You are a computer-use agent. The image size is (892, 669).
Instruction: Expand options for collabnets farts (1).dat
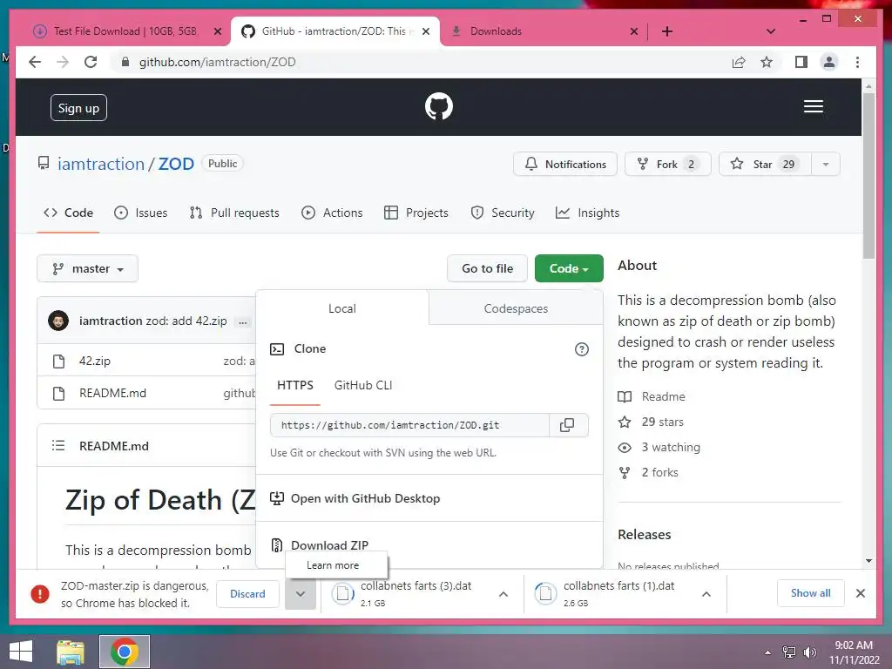tap(706, 594)
